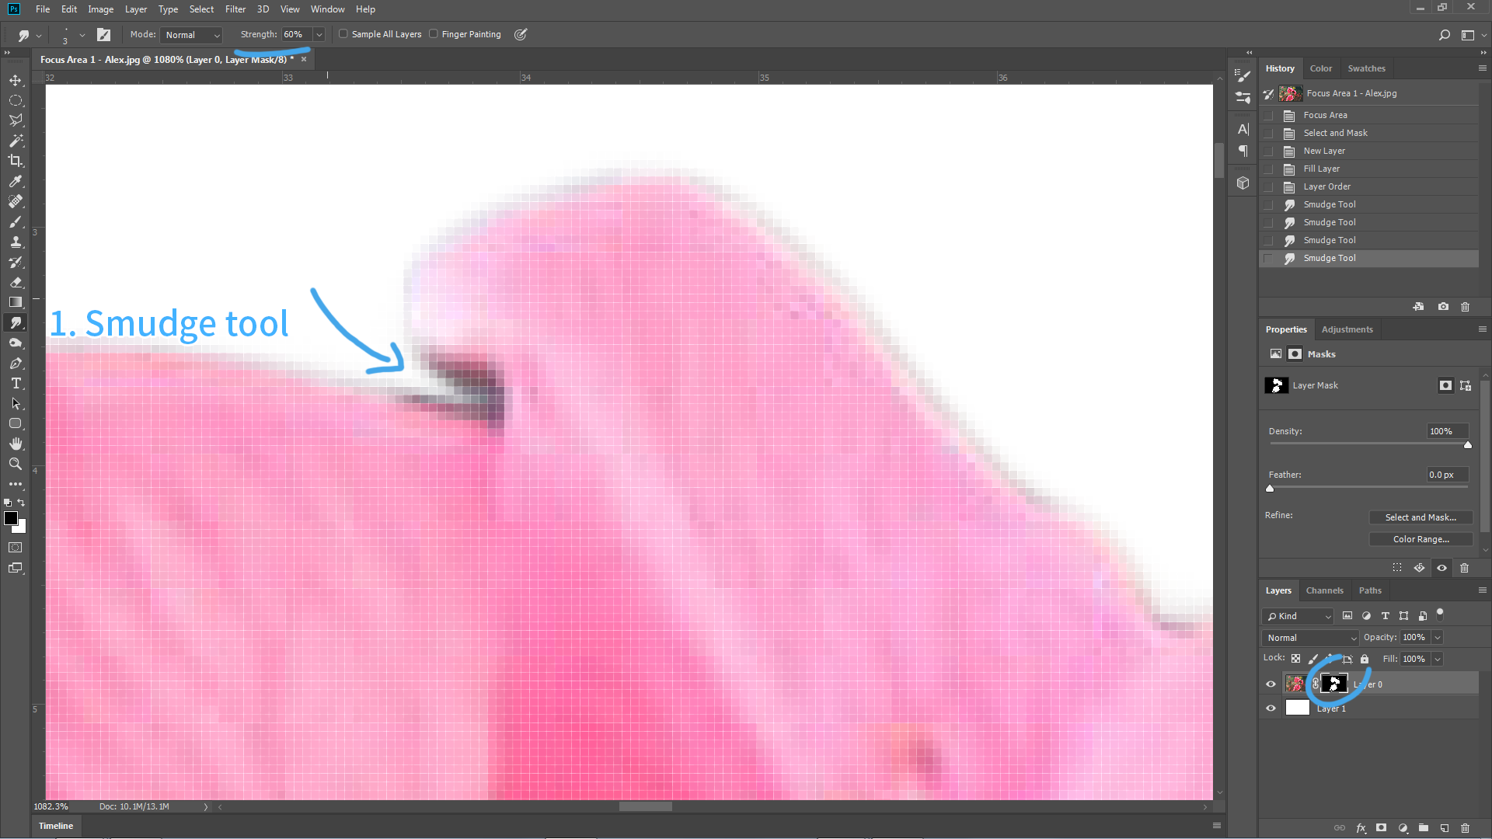This screenshot has width=1492, height=839.
Task: Click the Density slider handle
Action: (1467, 445)
